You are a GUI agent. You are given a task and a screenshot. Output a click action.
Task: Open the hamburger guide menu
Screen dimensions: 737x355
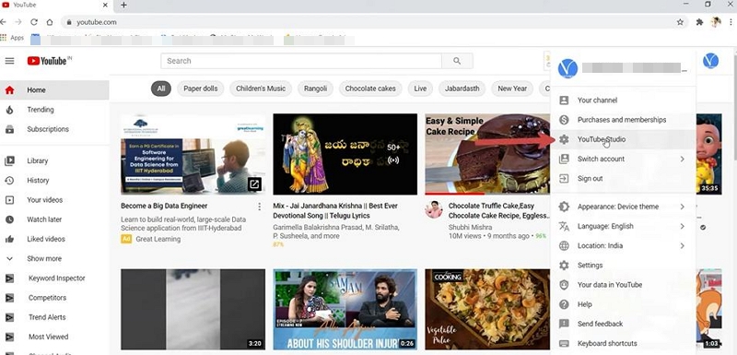[9, 61]
